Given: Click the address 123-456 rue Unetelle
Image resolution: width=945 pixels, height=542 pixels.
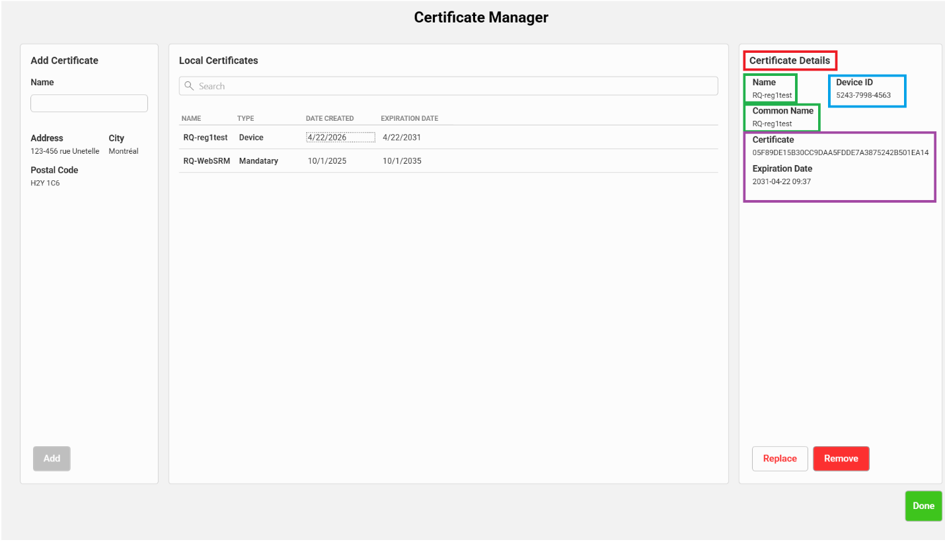Looking at the screenshot, I should tap(65, 151).
